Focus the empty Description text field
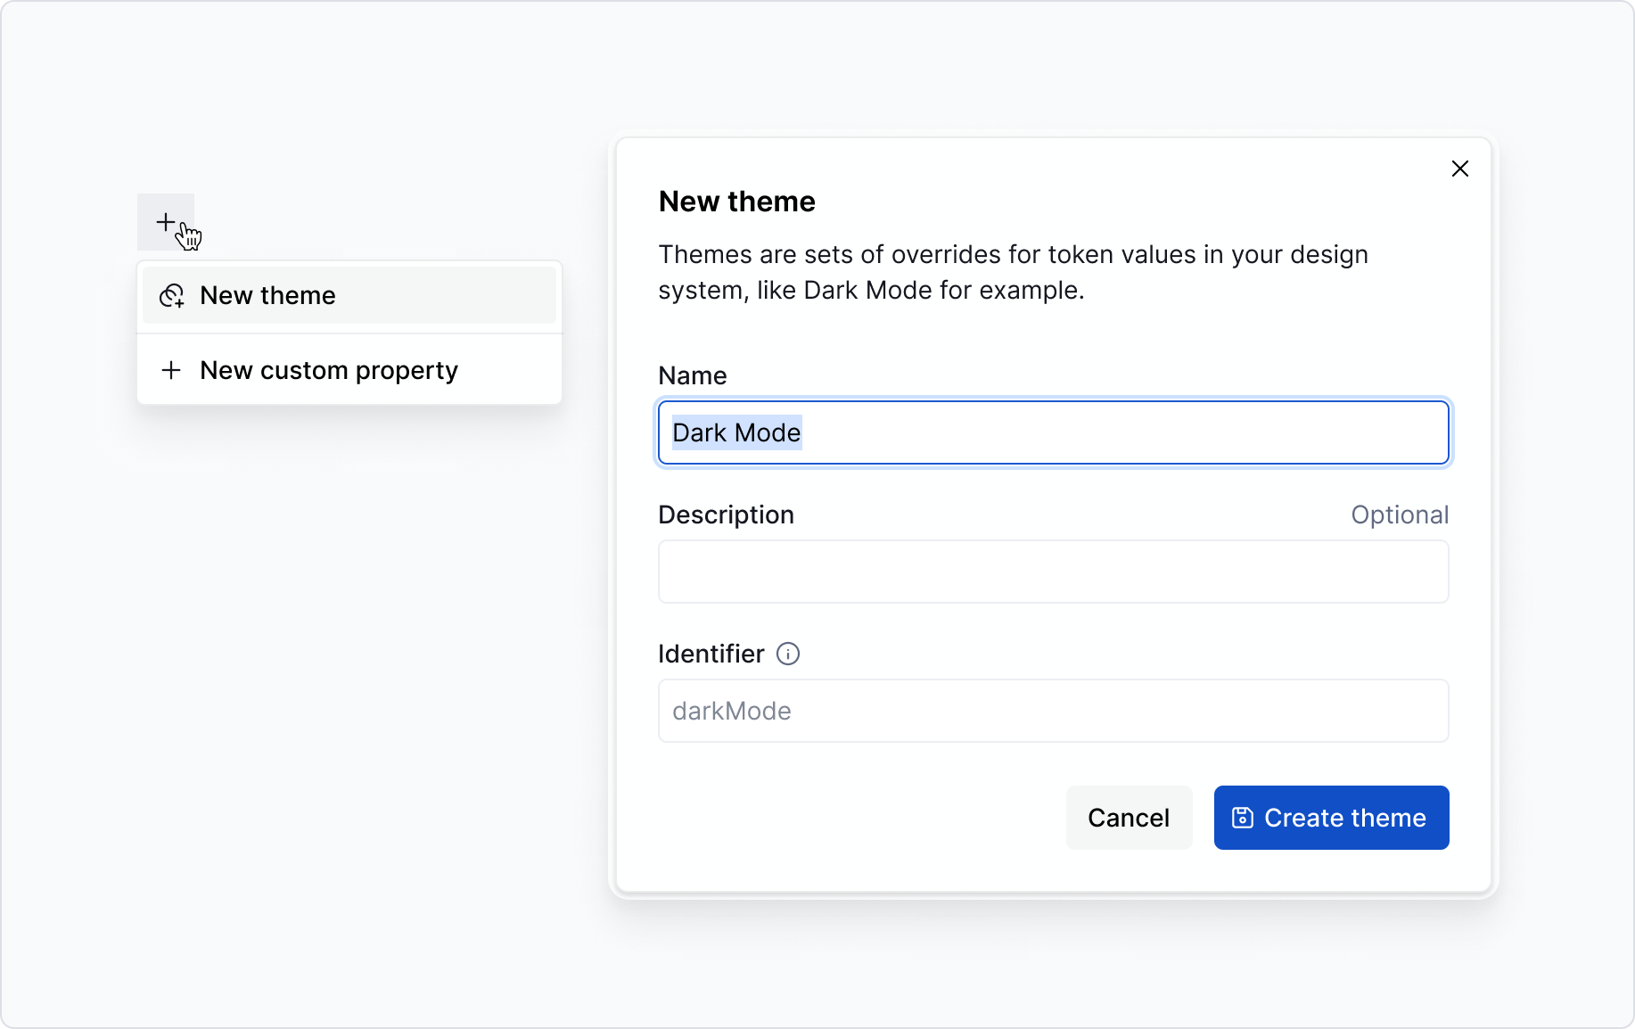The width and height of the screenshot is (1635, 1029). click(x=1052, y=572)
